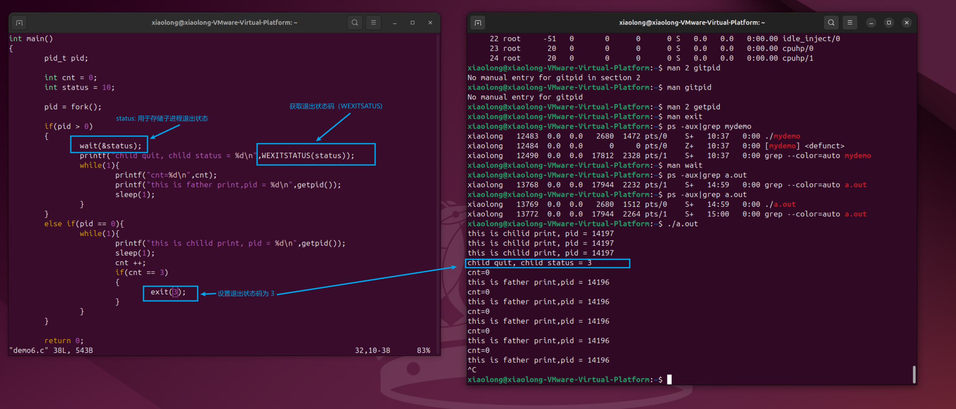This screenshot has height=409, width=956.
Task: Open new tab in right terminal window
Action: click(478, 22)
